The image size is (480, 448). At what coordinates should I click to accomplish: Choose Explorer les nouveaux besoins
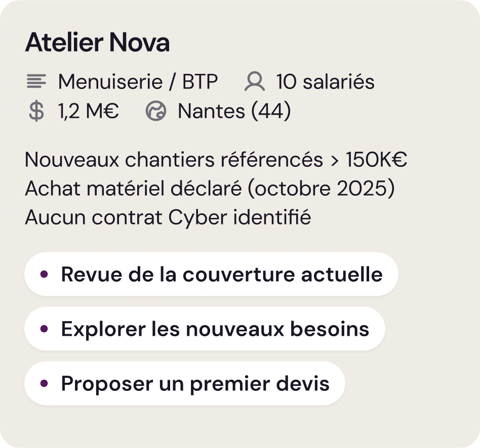pyautogui.click(x=215, y=329)
